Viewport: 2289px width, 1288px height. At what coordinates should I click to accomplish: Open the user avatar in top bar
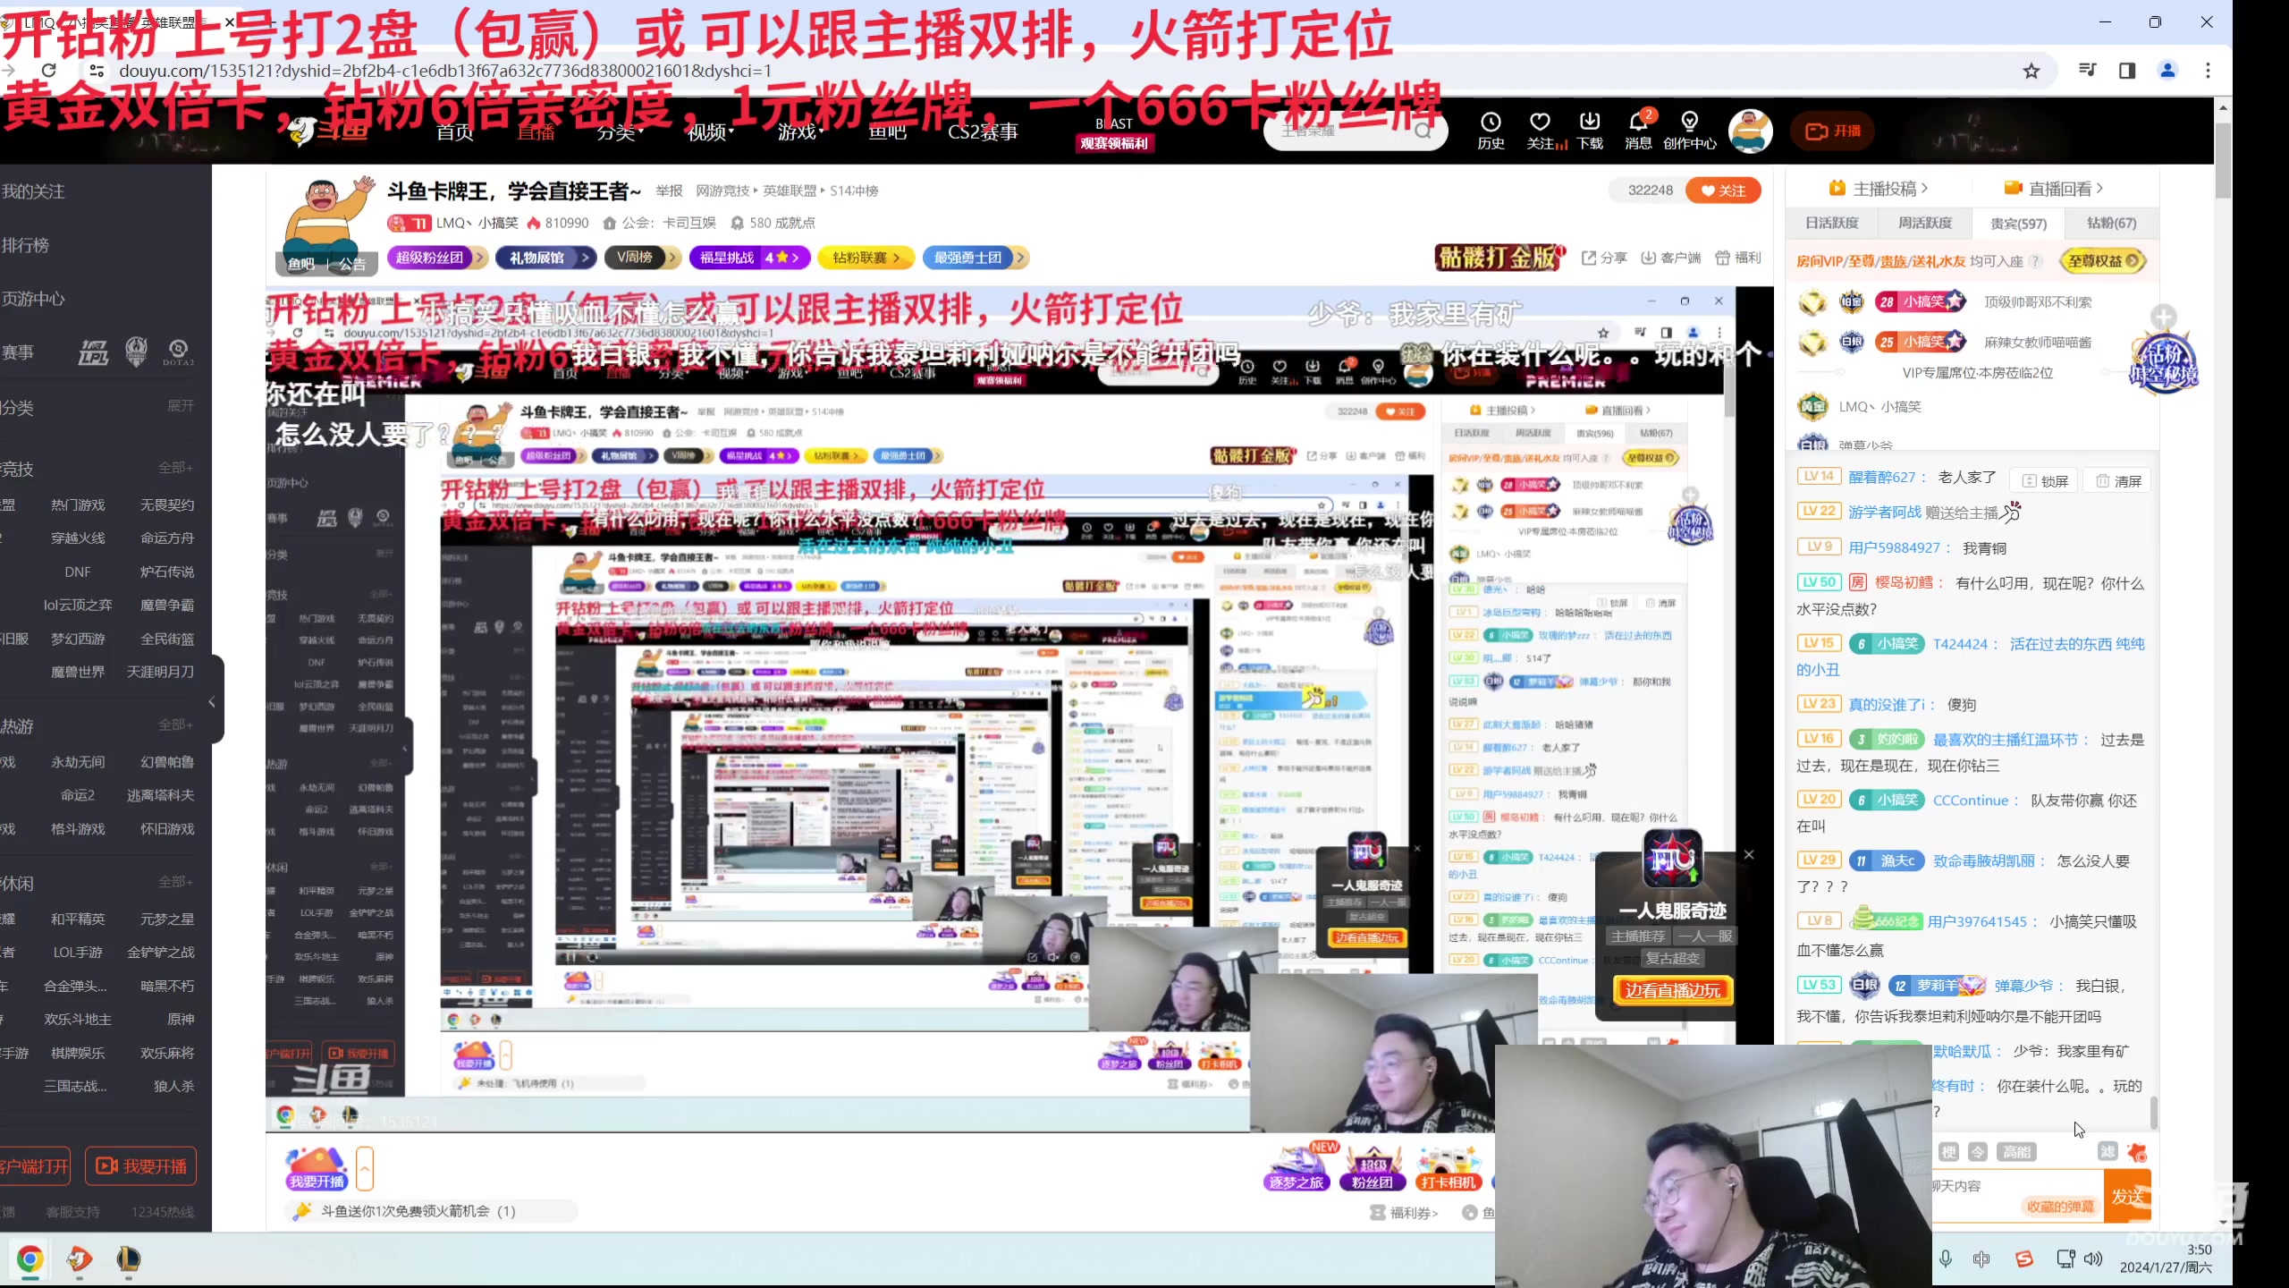(1751, 131)
